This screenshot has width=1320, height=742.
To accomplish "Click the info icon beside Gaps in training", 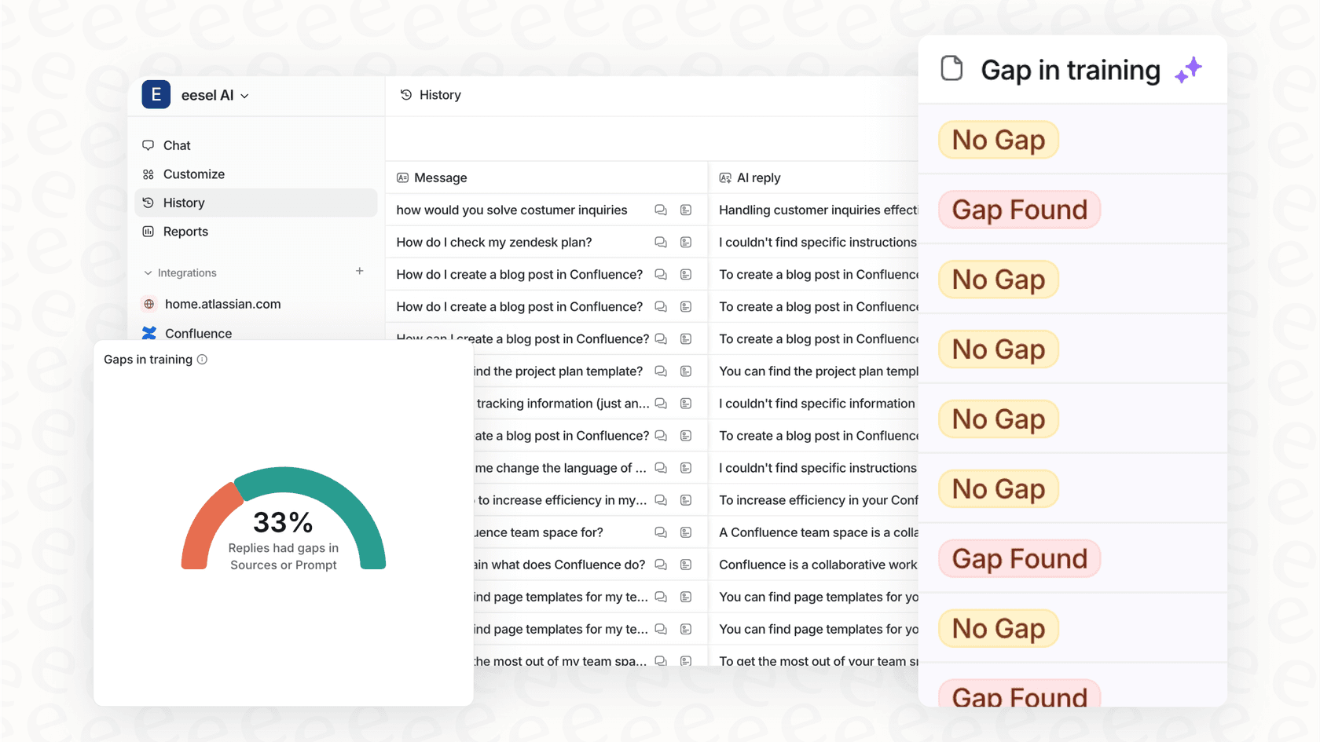I will pyautogui.click(x=203, y=359).
